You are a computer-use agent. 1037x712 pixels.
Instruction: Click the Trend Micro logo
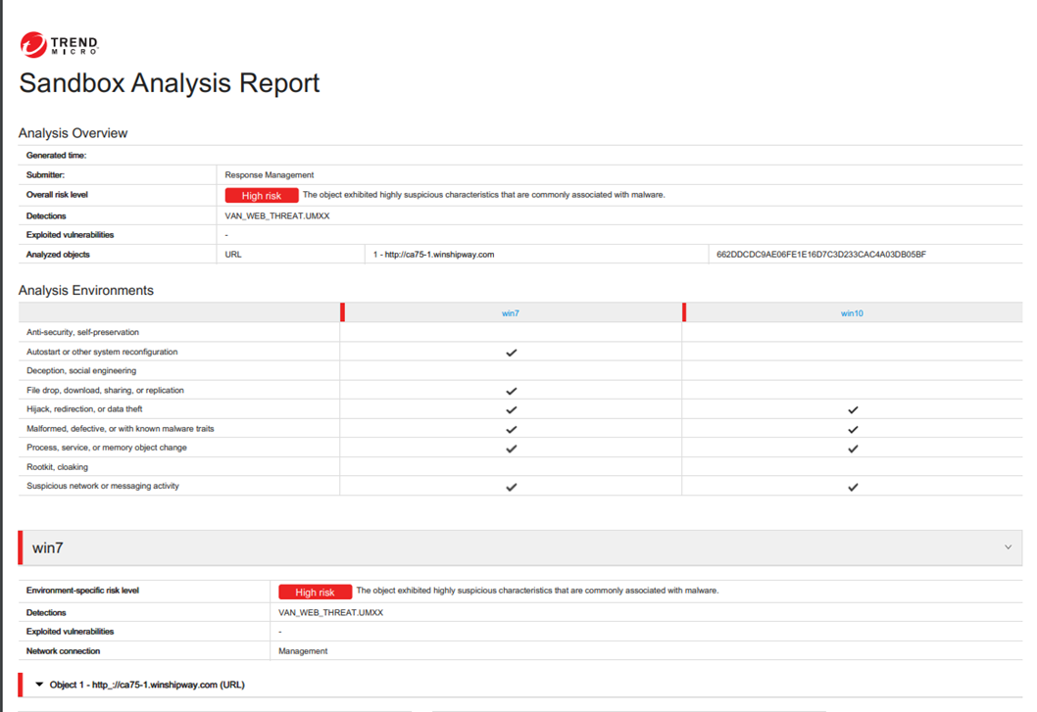pos(59,44)
